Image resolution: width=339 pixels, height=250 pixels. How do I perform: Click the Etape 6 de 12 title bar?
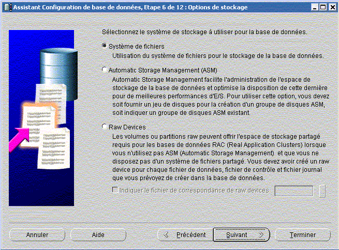pyautogui.click(x=155, y=7)
